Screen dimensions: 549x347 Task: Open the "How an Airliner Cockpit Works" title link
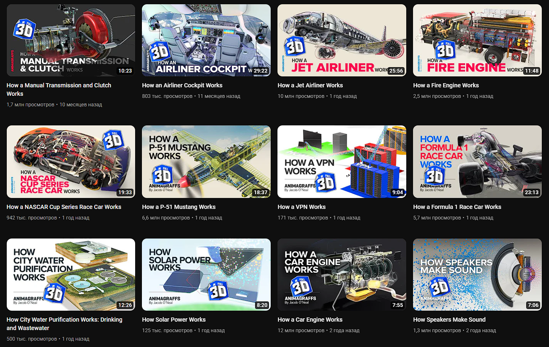point(182,85)
